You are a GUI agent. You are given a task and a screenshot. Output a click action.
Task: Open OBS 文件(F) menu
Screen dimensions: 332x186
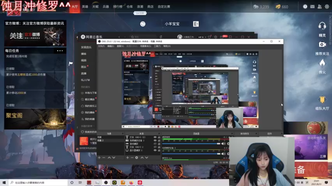click(101, 46)
